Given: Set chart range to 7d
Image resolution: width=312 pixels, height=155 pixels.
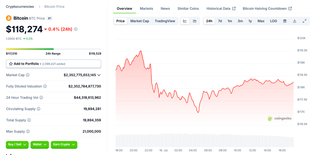Looking at the screenshot, I should click(x=220, y=21).
